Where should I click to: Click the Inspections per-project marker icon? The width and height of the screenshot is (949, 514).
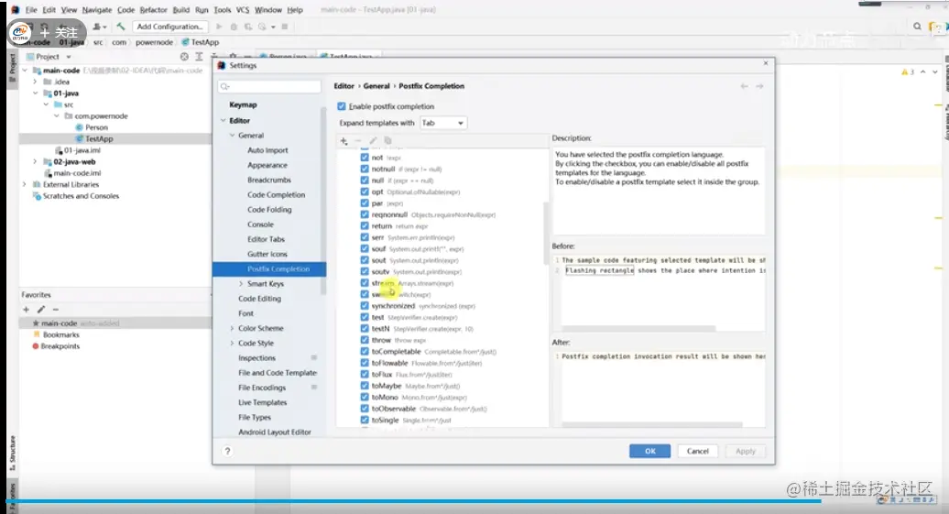(x=313, y=358)
